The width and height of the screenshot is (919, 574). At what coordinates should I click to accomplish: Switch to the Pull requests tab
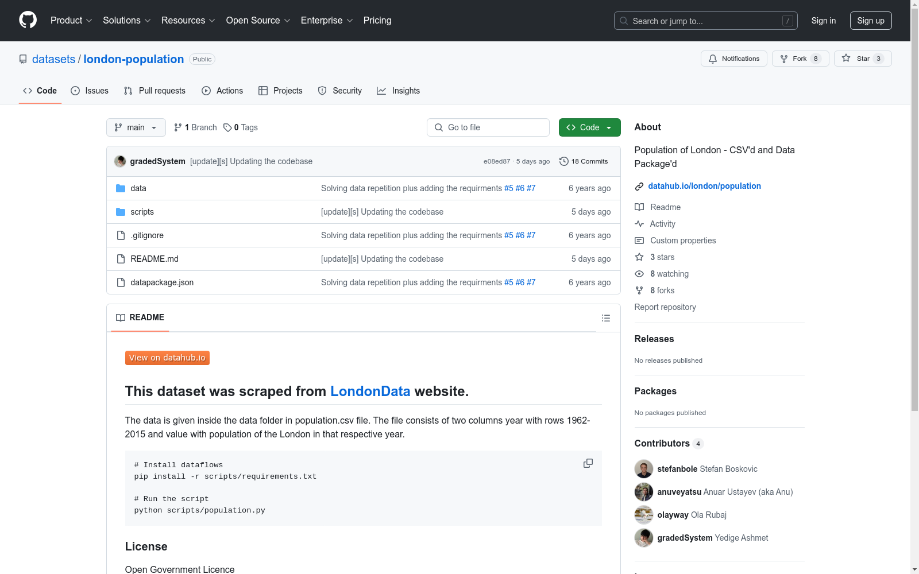155,91
